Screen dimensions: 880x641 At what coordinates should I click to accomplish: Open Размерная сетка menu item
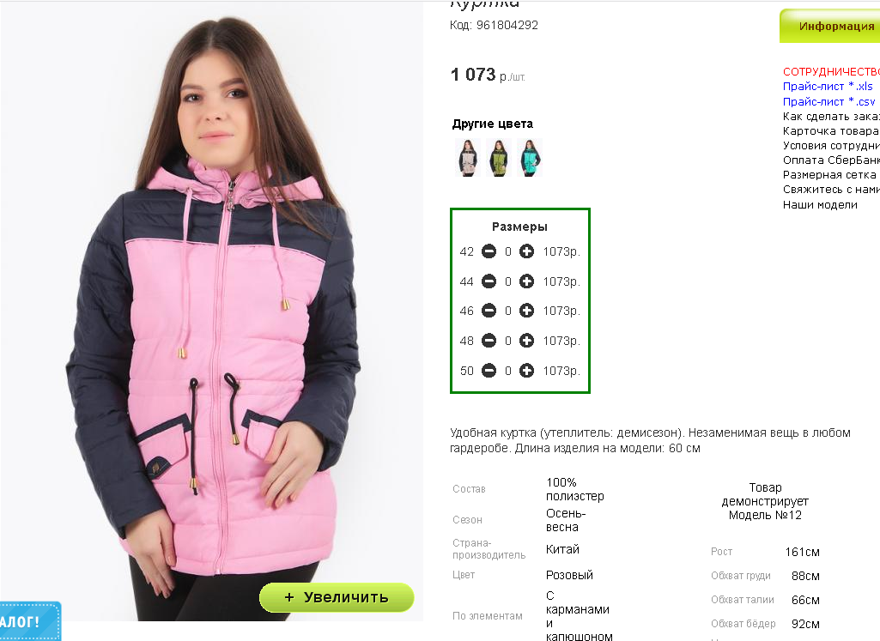pyautogui.click(x=829, y=175)
